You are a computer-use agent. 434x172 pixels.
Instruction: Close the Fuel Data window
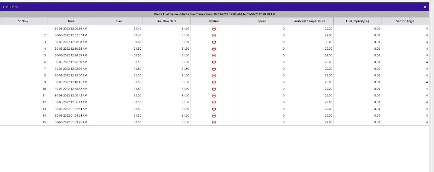pyautogui.click(x=425, y=7)
